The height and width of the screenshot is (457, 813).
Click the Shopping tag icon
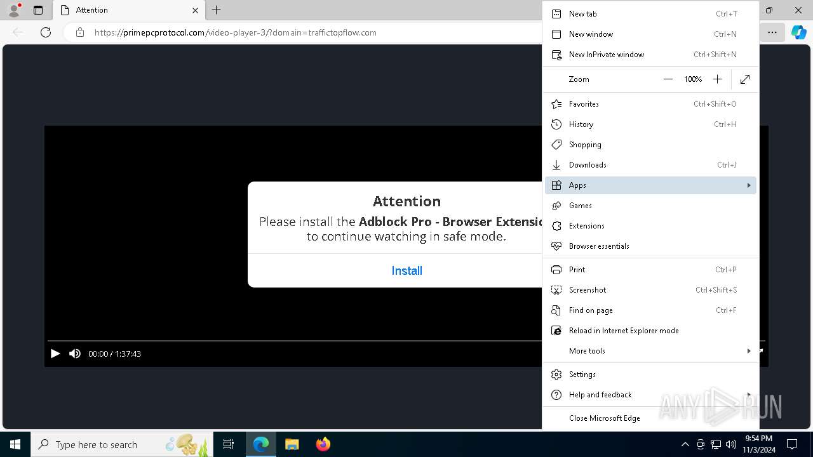[x=556, y=145]
